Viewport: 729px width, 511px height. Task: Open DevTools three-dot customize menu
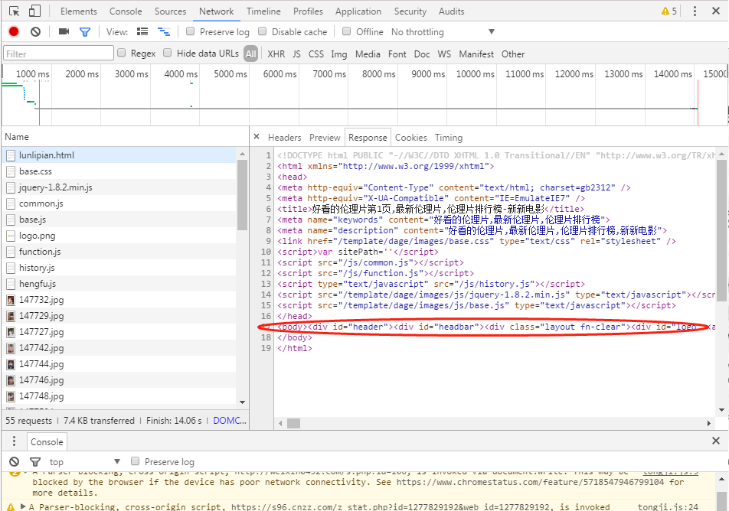[695, 11]
